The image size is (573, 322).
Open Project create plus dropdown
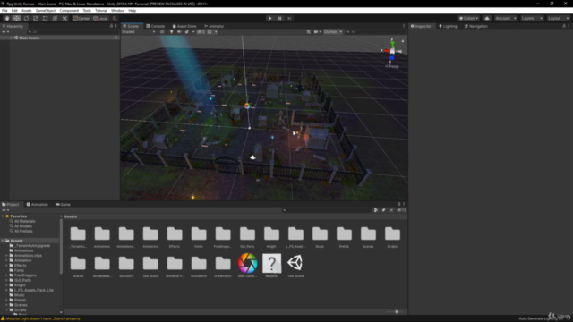[5, 210]
